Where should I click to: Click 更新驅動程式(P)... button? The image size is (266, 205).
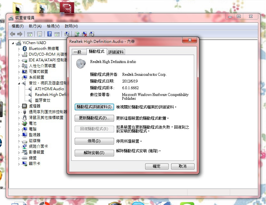point(94,118)
